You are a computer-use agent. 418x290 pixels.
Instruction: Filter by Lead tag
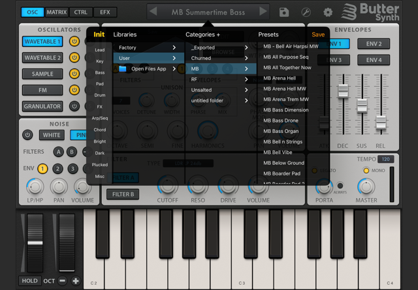(100, 50)
